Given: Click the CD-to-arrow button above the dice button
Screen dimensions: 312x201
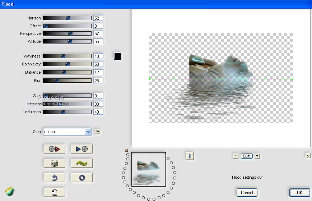Looking at the screenshot, I should 54,149.
